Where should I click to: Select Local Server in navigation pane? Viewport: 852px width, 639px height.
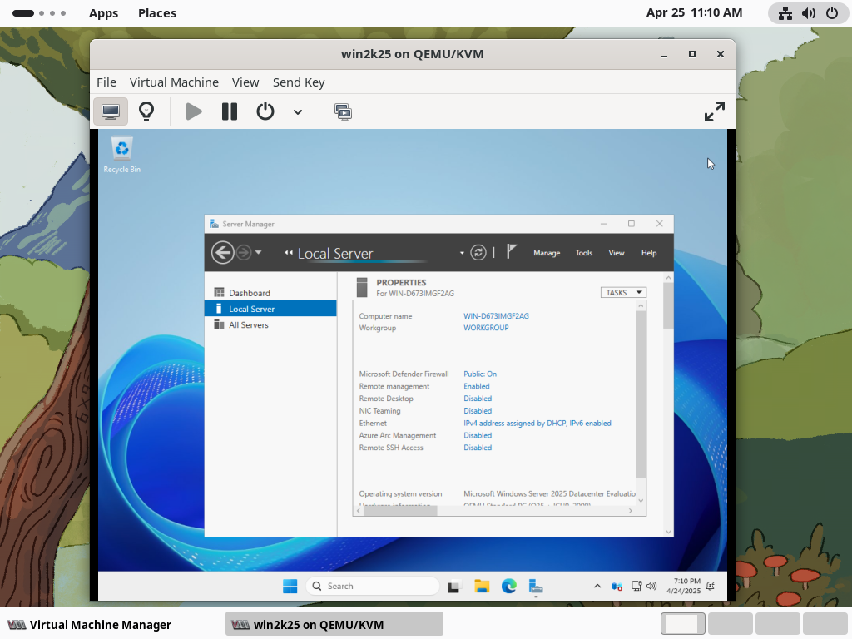coord(270,309)
